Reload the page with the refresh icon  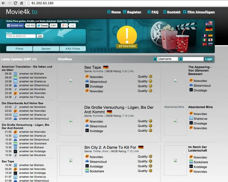[x=16, y=3]
